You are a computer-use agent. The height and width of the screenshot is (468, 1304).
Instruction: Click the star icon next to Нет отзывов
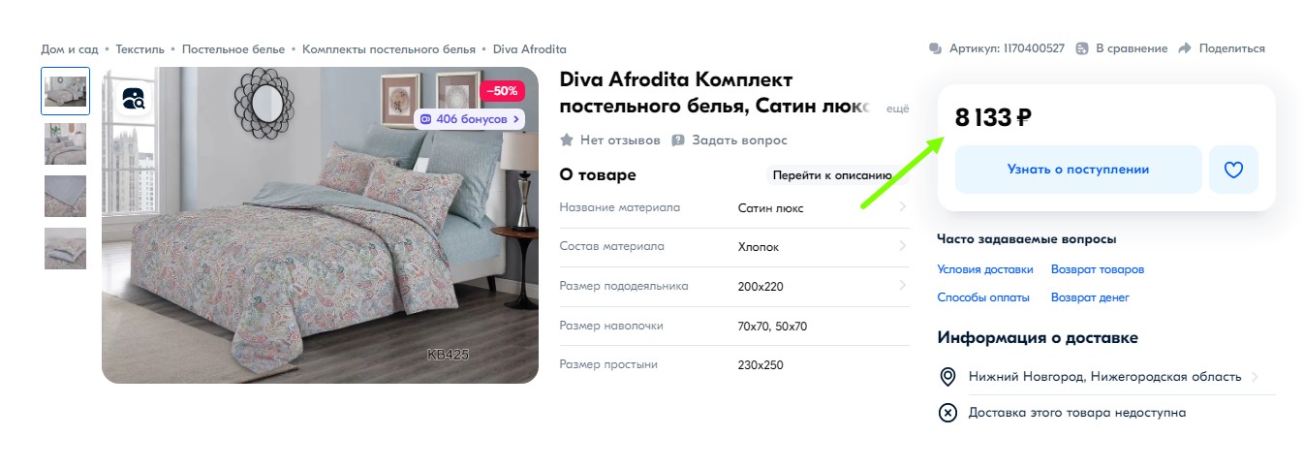pyautogui.click(x=567, y=140)
